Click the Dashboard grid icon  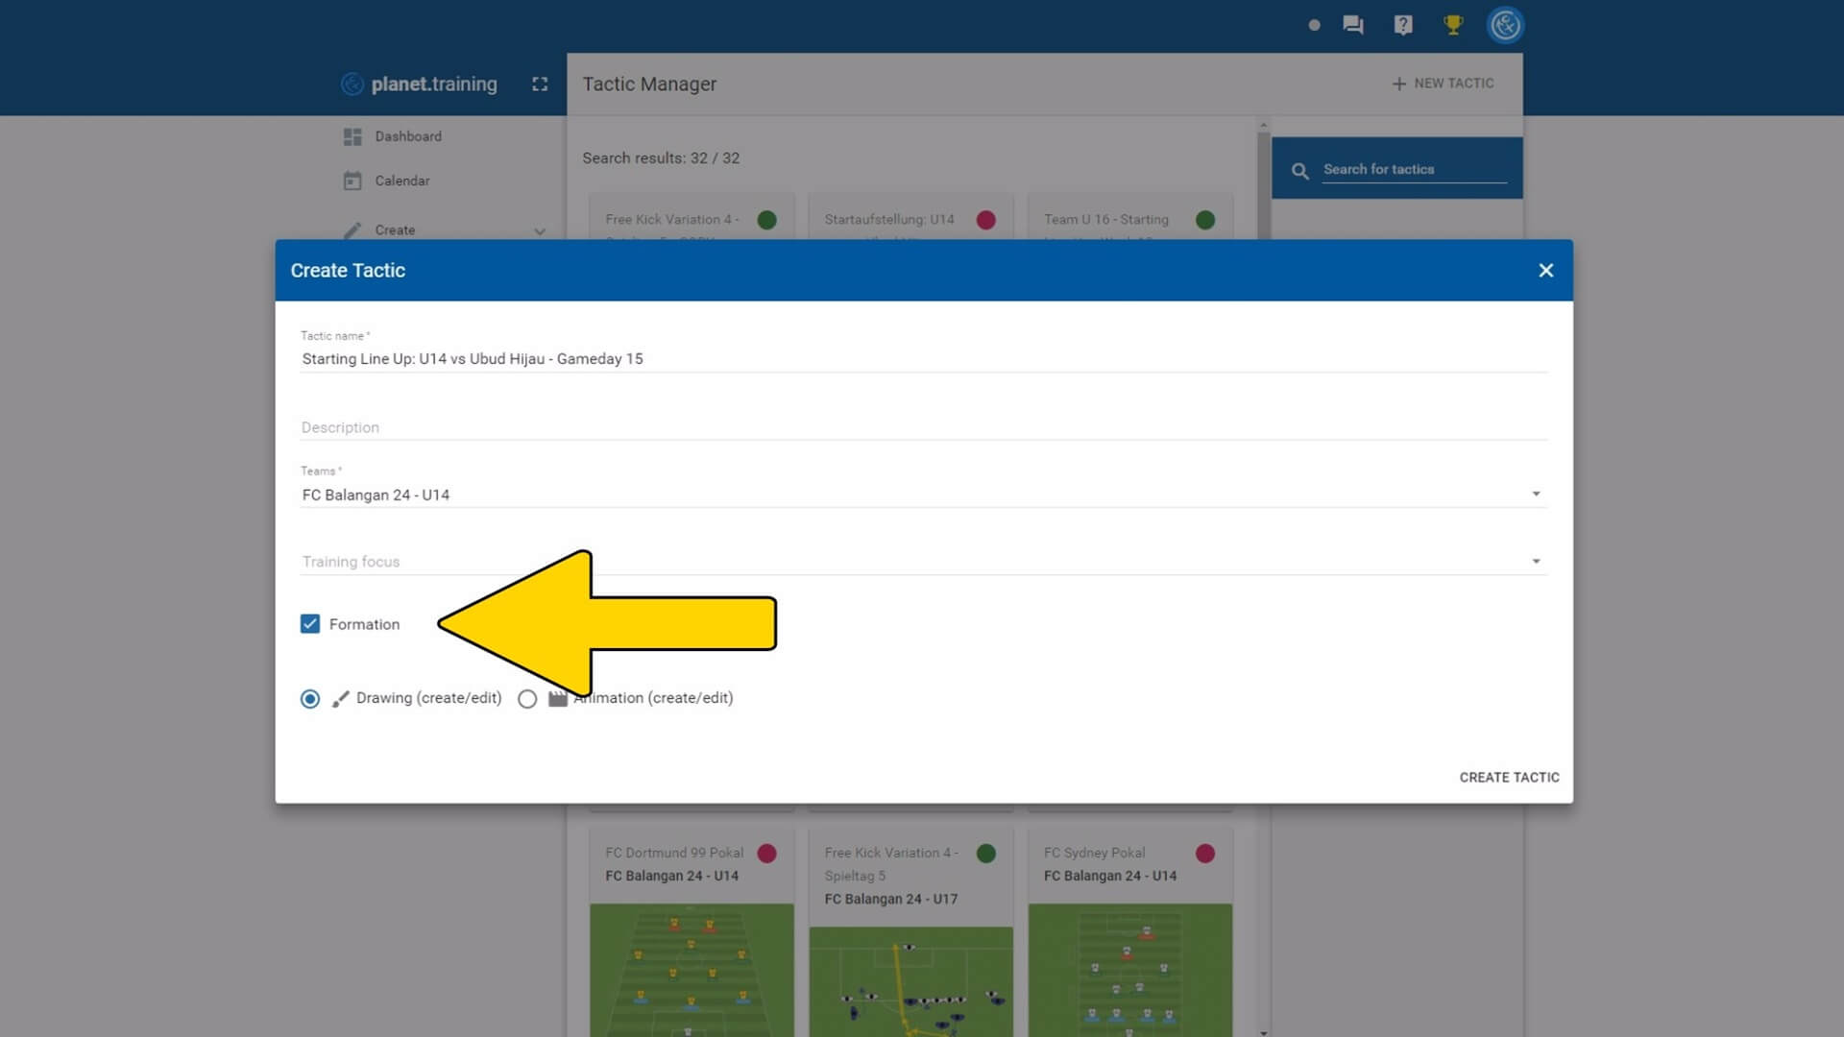click(x=352, y=136)
